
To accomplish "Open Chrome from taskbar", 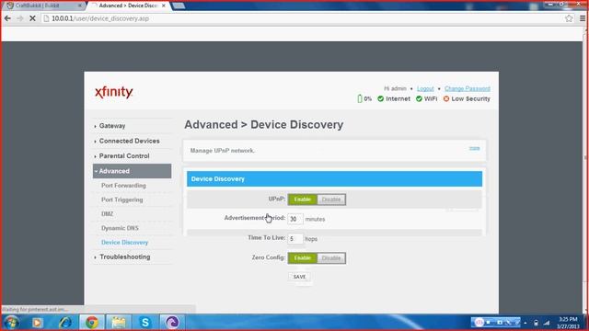I will pos(92,323).
